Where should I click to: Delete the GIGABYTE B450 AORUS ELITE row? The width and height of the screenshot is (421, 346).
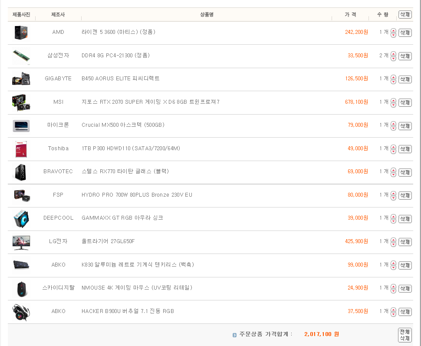click(x=405, y=79)
